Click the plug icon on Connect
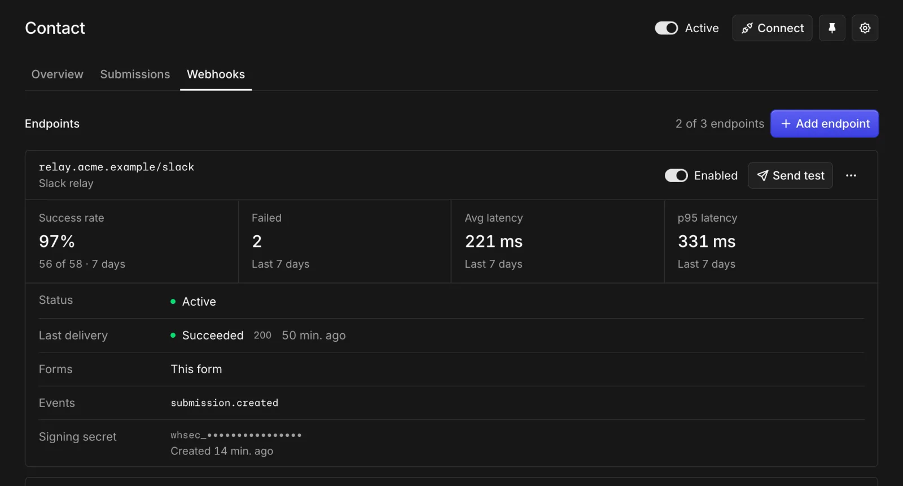Viewport: 903px width, 486px height. pos(747,28)
